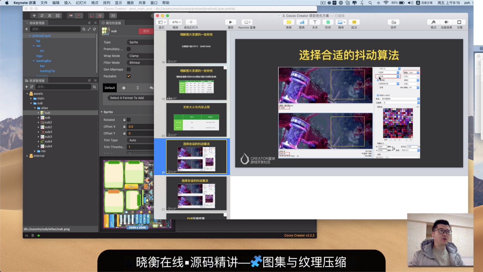The height and width of the screenshot is (272, 483).
Task: Open the Filter Mode Bilinear dropdown
Action: (141, 63)
